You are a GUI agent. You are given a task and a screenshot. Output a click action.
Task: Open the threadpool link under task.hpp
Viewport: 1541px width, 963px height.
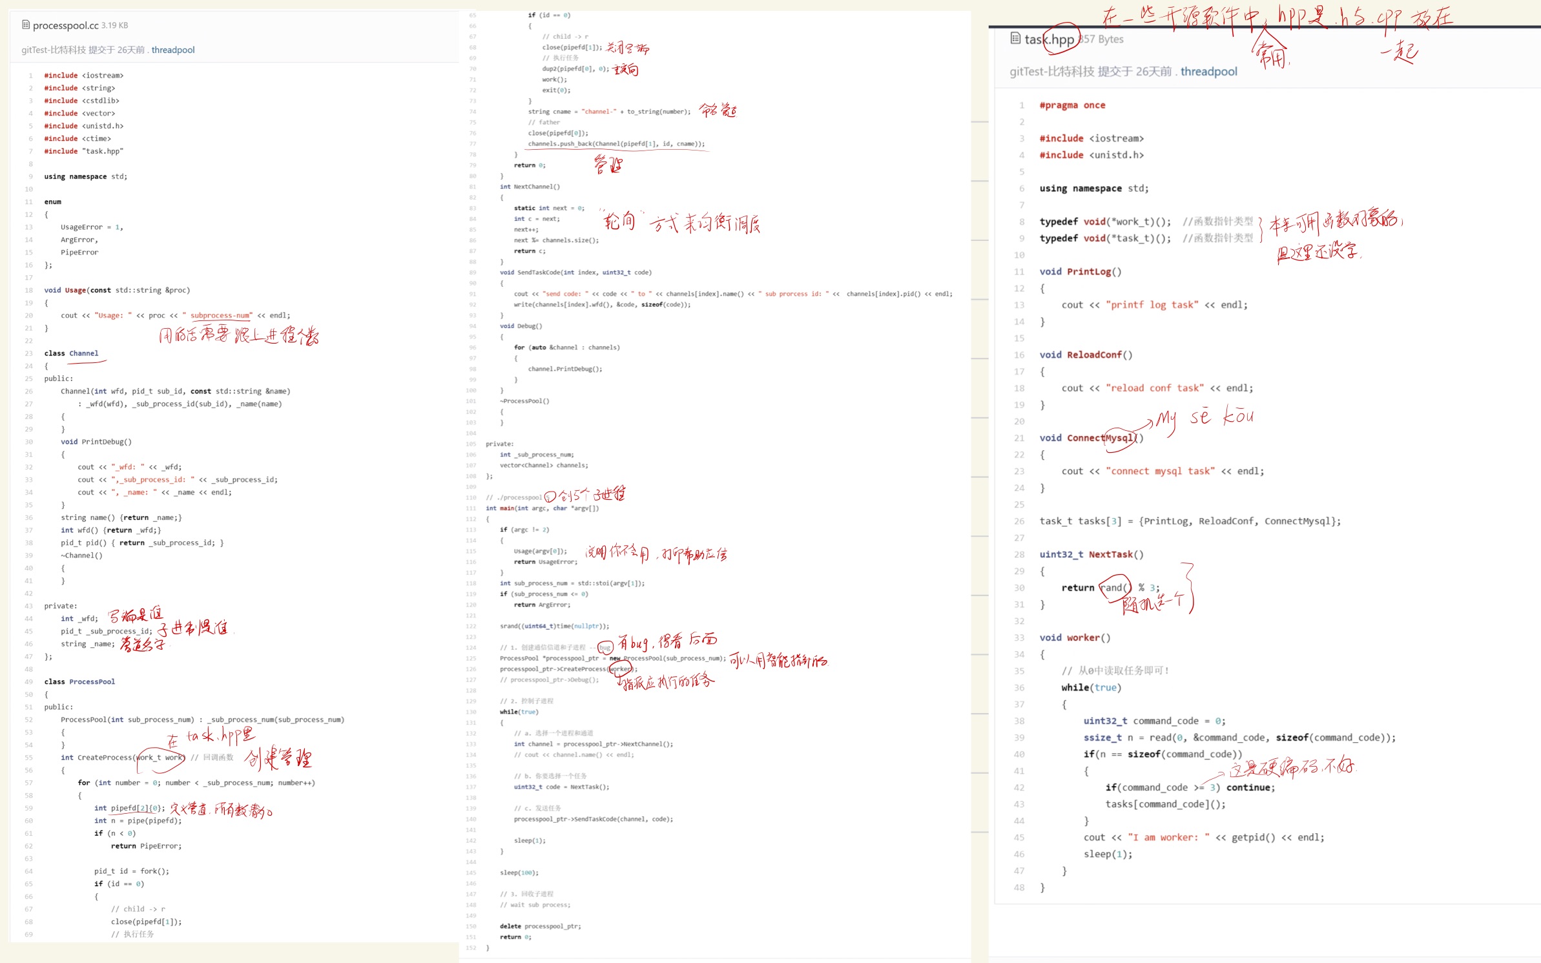pyautogui.click(x=1208, y=72)
